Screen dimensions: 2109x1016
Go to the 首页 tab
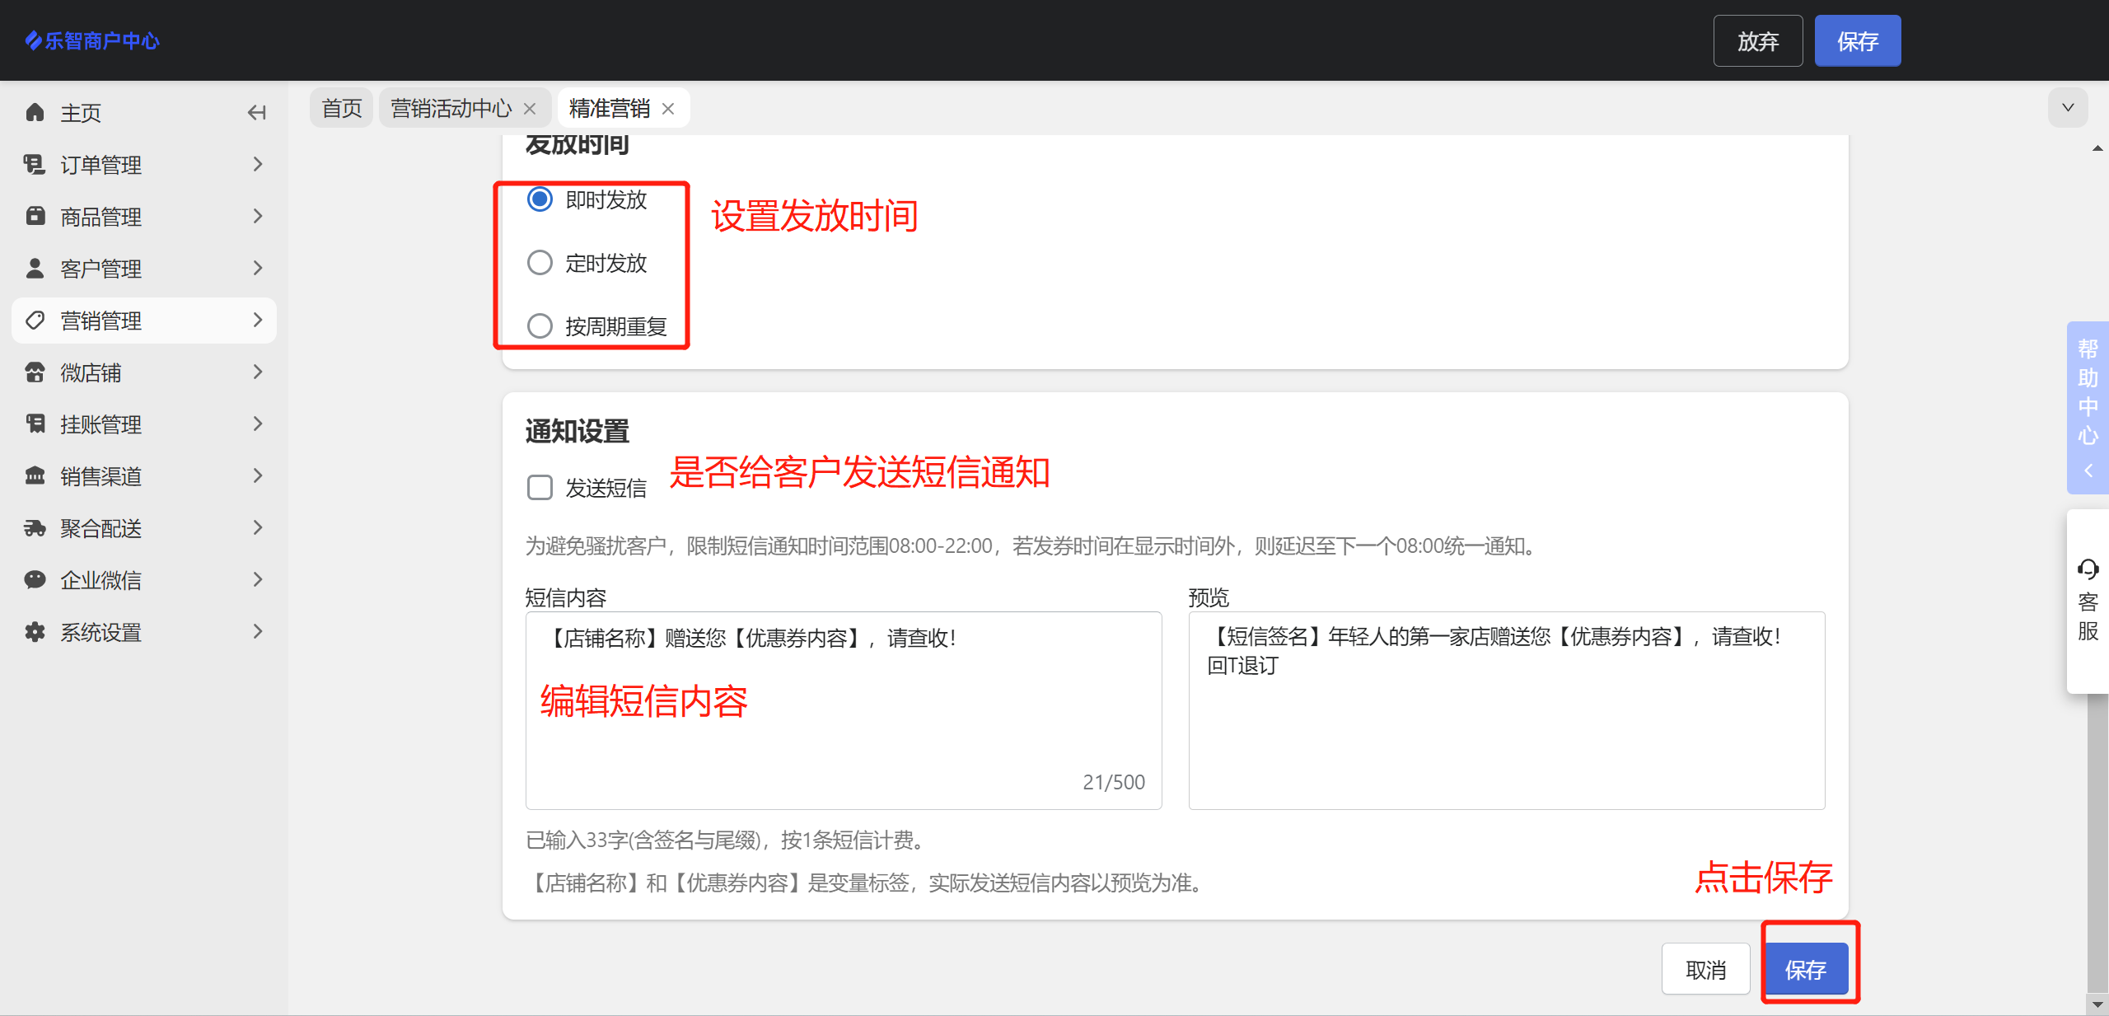click(x=341, y=109)
